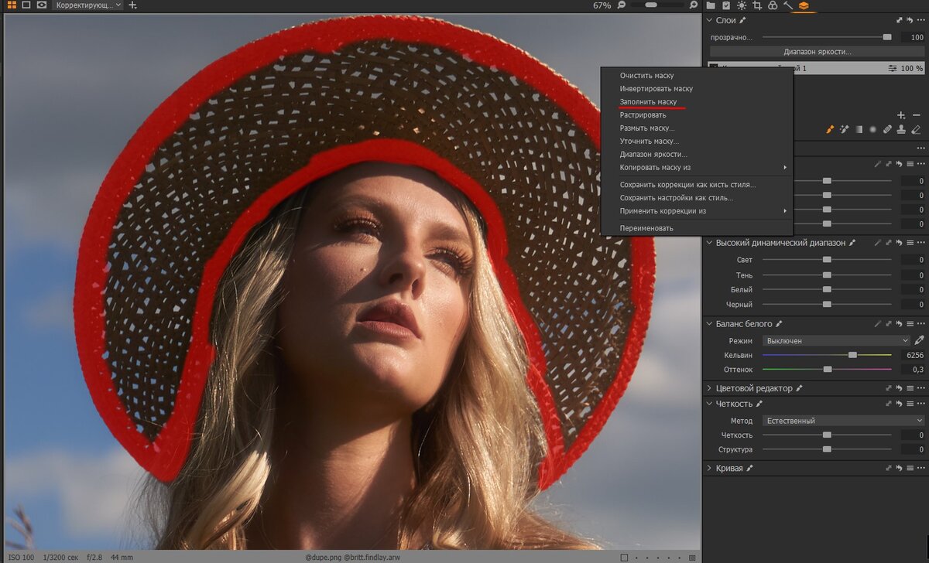Expand the Кривая panel

(710, 469)
